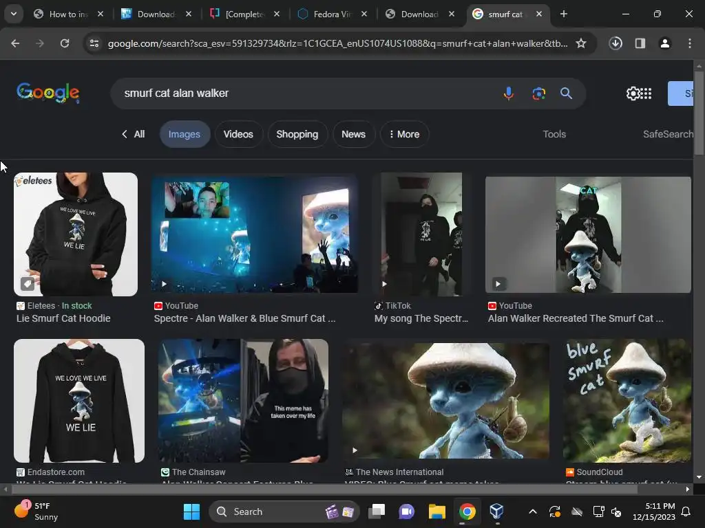The width and height of the screenshot is (705, 528).
Task: Open the Alan Walker recreated video thumbnail
Action: pos(588,234)
